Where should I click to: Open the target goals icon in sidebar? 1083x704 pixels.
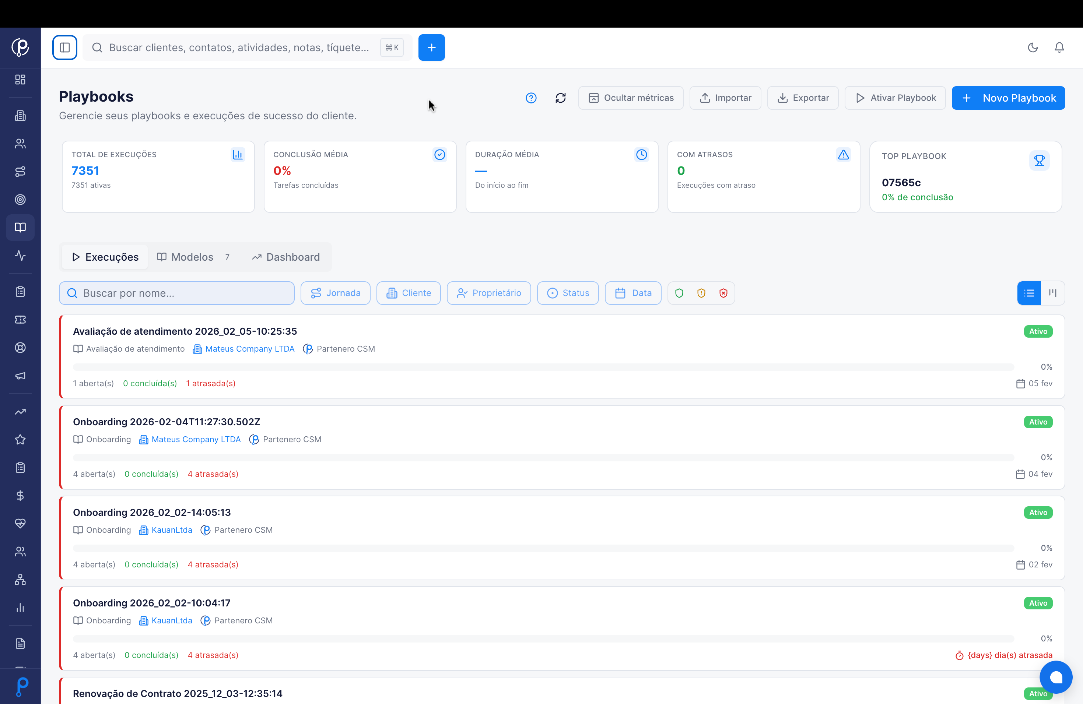20,200
